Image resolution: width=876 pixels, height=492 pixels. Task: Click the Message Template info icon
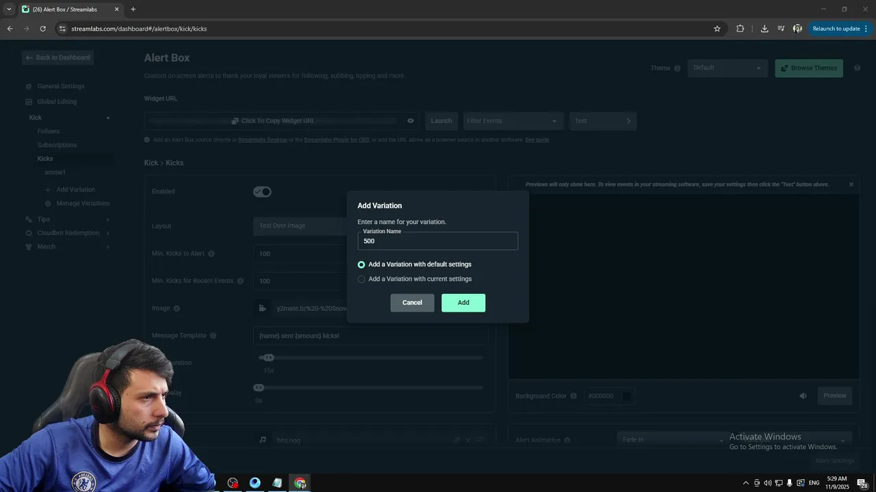pos(213,336)
